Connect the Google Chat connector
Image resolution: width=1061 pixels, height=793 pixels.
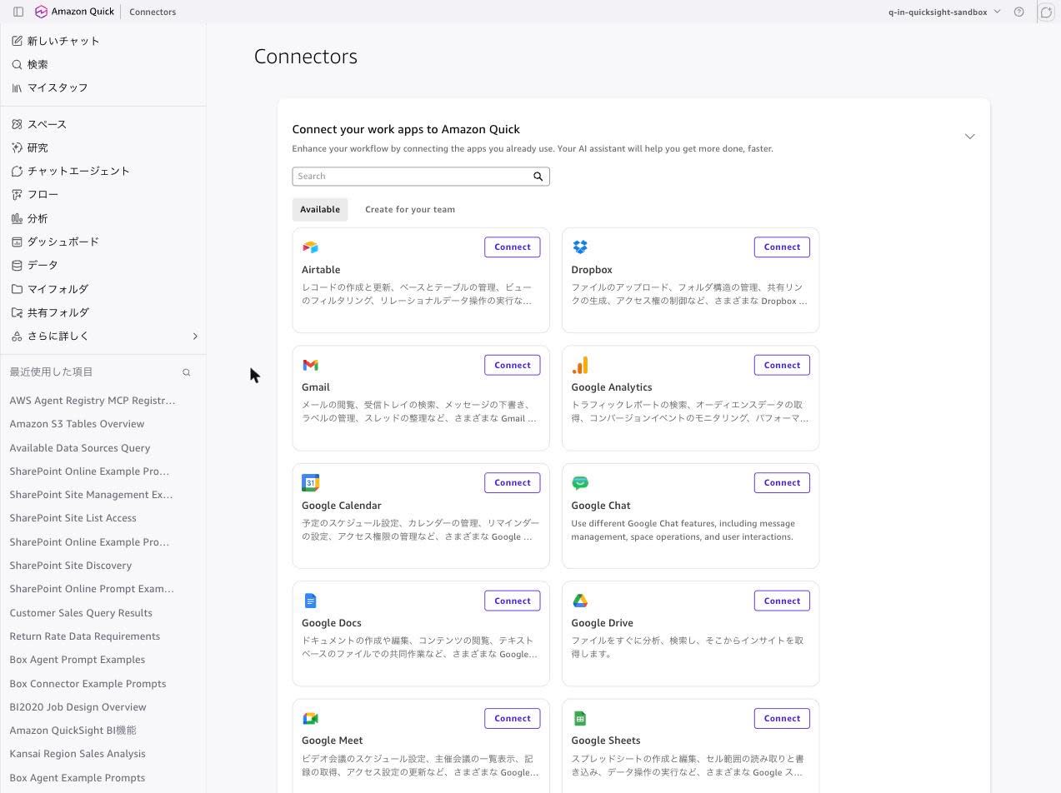click(782, 483)
